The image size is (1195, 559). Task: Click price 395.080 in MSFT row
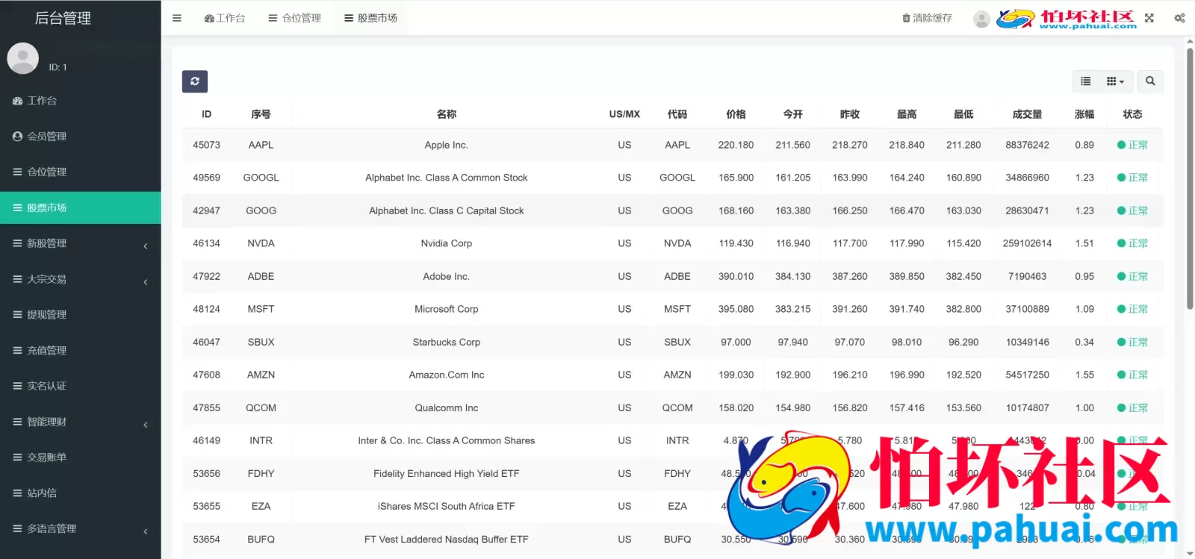coord(736,309)
